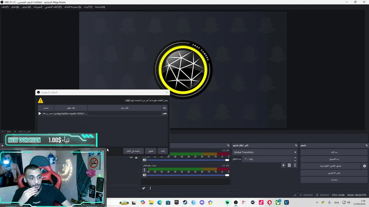Decrease transition duration with down arrow
The height and width of the screenshot is (207, 369).
tap(295, 161)
